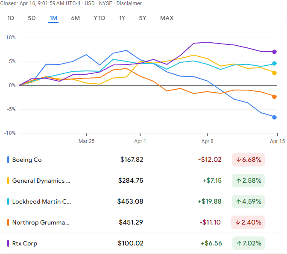
Task: Switch to the 5D time range
Action: (32, 18)
